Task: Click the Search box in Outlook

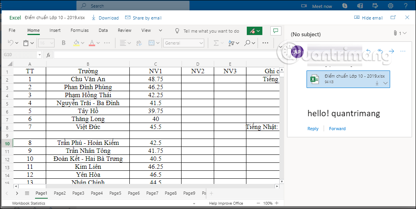Action: point(133,6)
